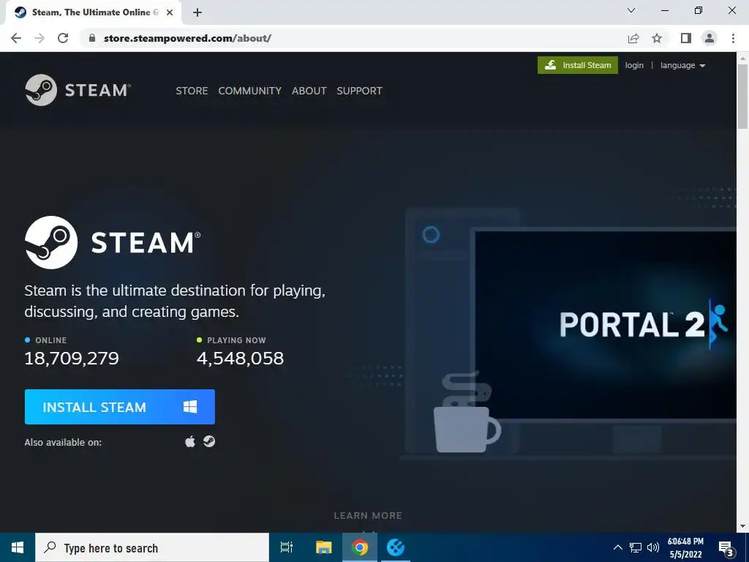The height and width of the screenshot is (562, 749).
Task: Click the Apple macOS download icon
Action: point(190,441)
